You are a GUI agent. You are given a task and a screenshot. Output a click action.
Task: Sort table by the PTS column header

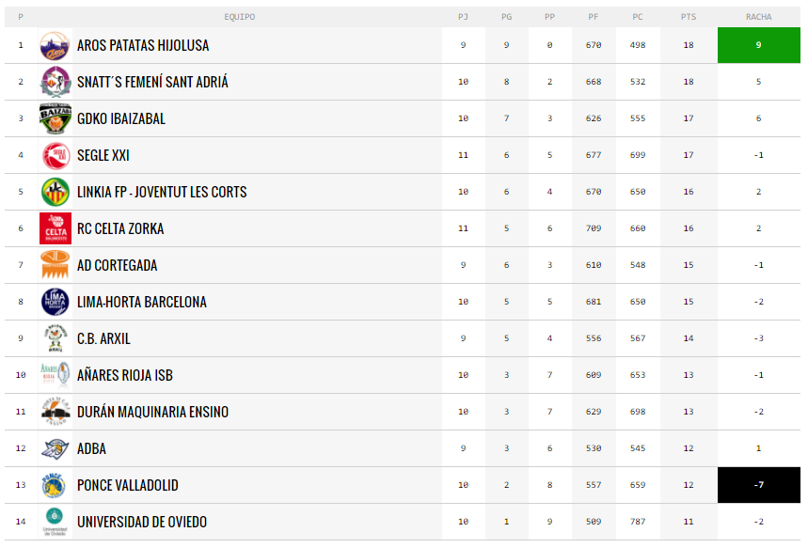tap(688, 17)
